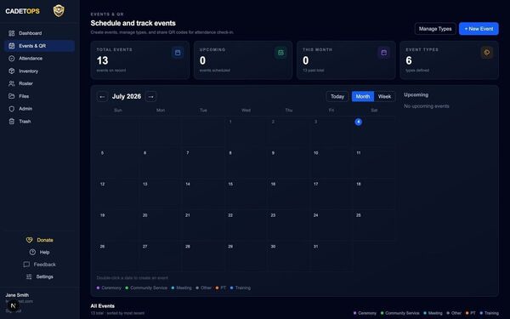Click the Donate link
Viewport: 510px width, 319px height.
click(x=45, y=240)
